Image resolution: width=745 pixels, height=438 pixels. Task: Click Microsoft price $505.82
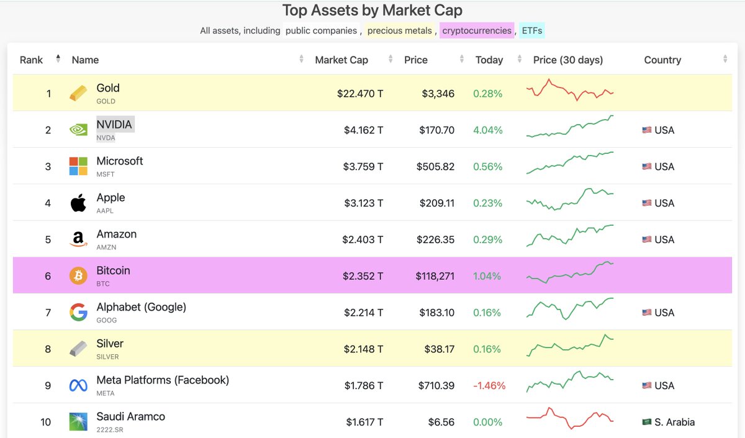pyautogui.click(x=436, y=167)
